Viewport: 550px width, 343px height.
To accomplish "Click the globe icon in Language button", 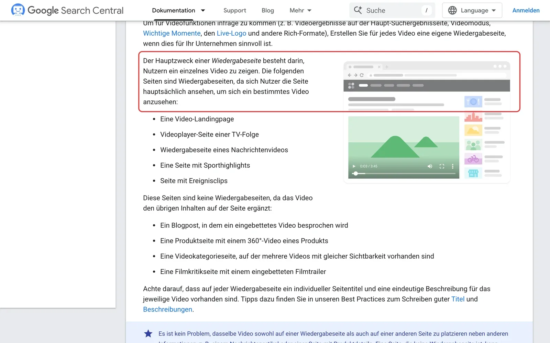I will (x=452, y=10).
